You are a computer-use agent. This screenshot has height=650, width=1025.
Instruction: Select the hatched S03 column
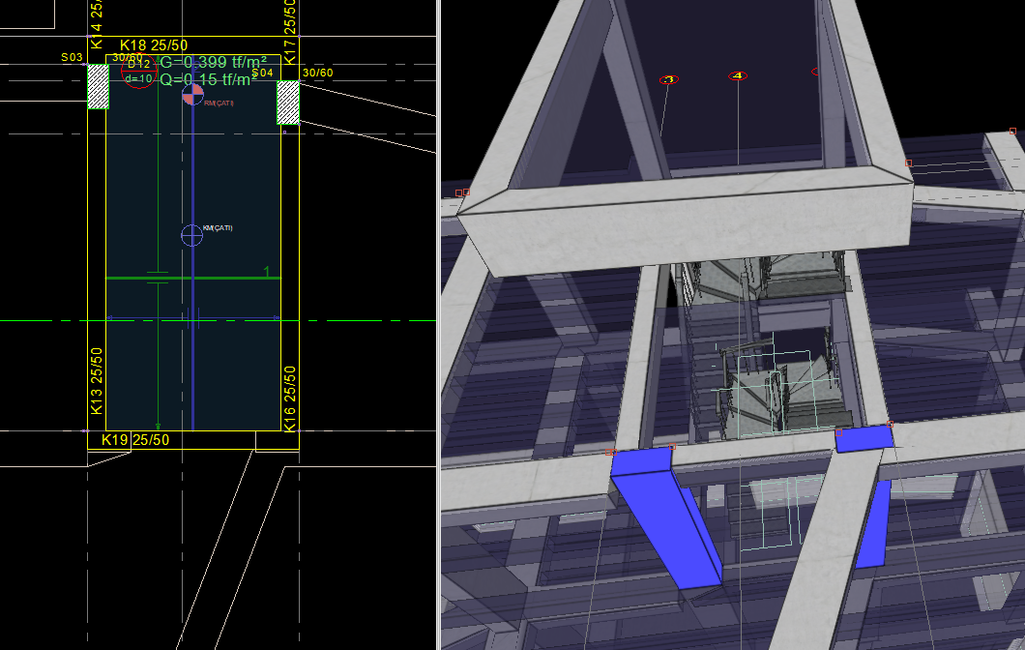(x=98, y=86)
